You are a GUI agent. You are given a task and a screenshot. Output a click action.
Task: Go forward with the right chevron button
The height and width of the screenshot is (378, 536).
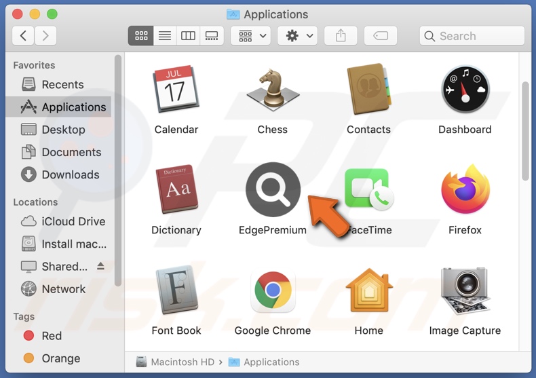point(45,35)
